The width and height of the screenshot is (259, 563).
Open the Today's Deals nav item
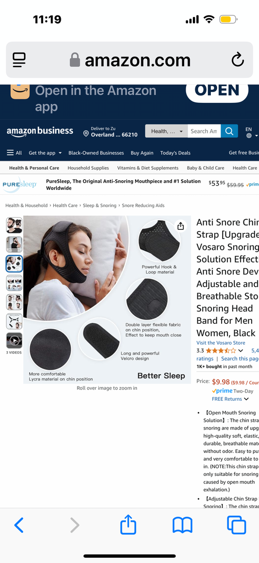(175, 152)
